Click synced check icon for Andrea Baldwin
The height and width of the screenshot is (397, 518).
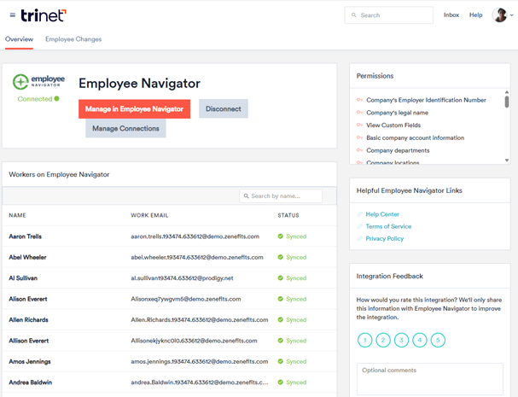click(281, 382)
